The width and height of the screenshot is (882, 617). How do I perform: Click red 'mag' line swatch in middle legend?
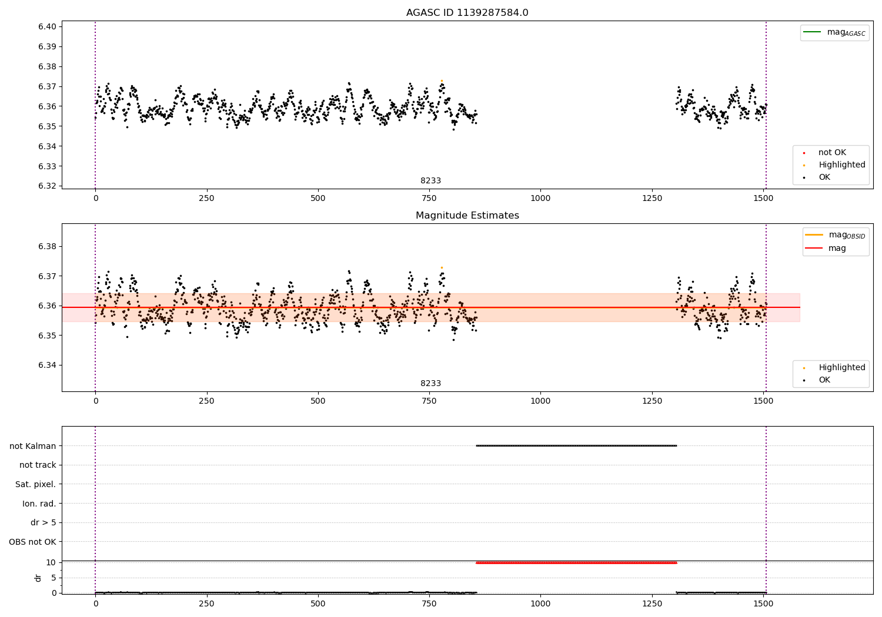coord(814,248)
